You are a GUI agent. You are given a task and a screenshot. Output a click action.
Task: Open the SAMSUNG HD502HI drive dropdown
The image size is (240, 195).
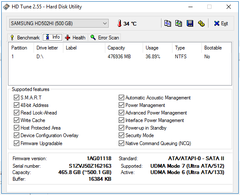[59, 23]
